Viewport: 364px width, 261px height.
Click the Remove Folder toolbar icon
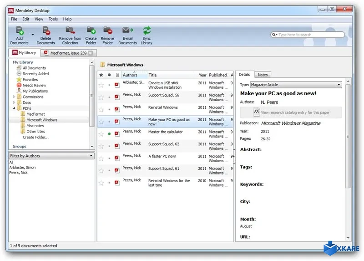coord(107,31)
